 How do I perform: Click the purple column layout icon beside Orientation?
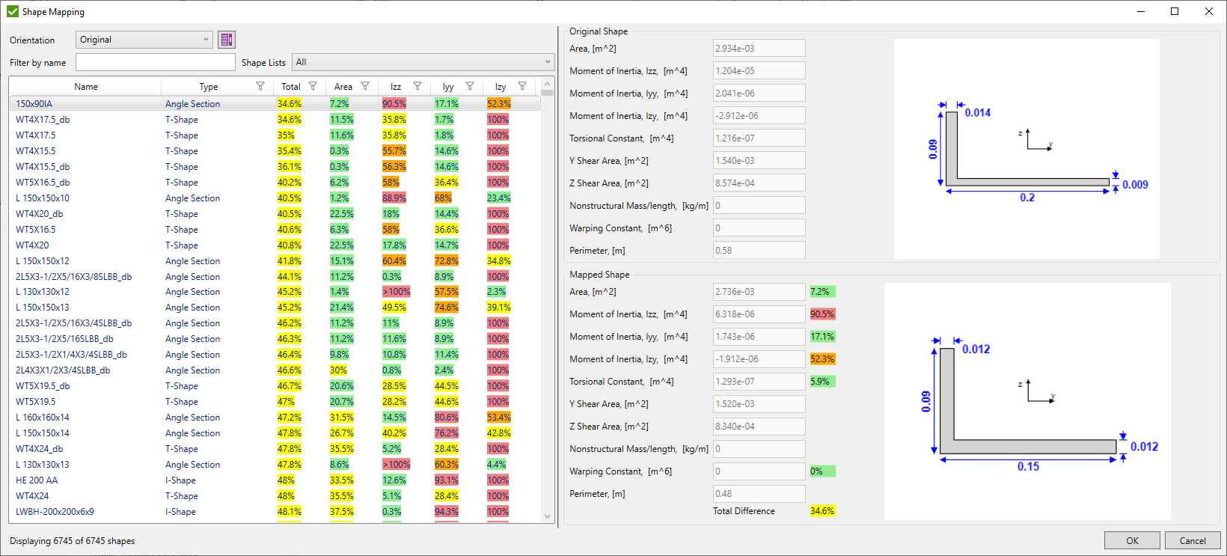tap(226, 40)
